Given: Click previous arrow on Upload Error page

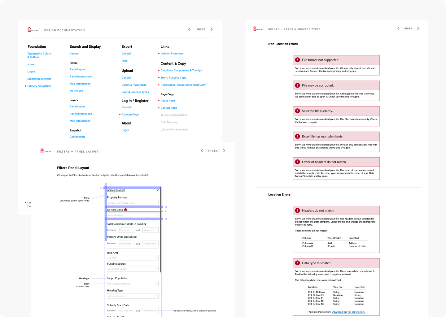Looking at the screenshot, I should tap(398, 28).
